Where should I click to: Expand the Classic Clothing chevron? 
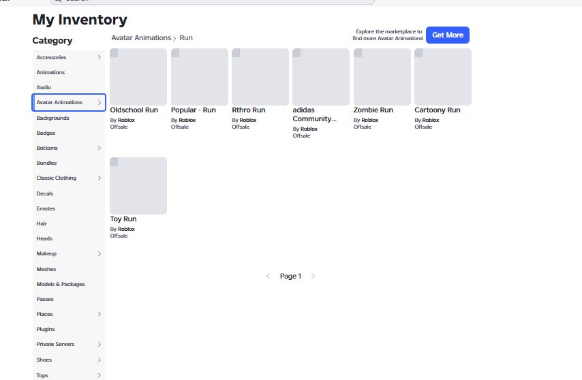pyautogui.click(x=99, y=178)
